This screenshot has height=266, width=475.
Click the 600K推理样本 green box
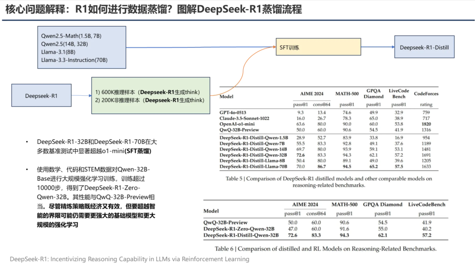click(150, 95)
